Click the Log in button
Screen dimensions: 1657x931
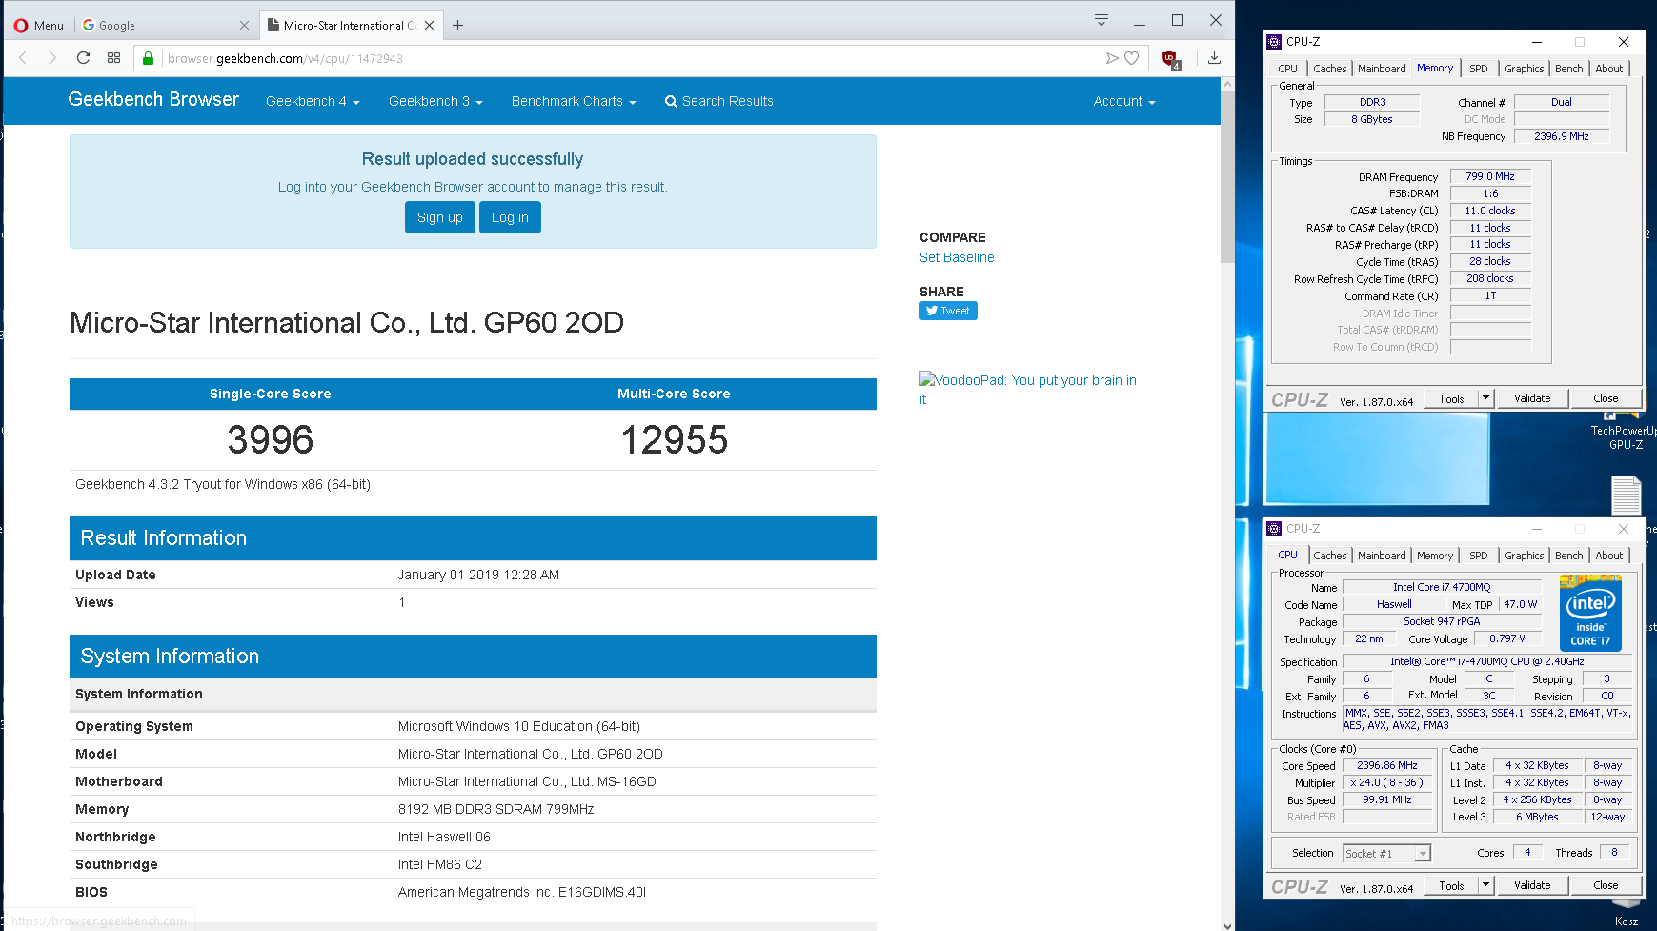point(510,217)
